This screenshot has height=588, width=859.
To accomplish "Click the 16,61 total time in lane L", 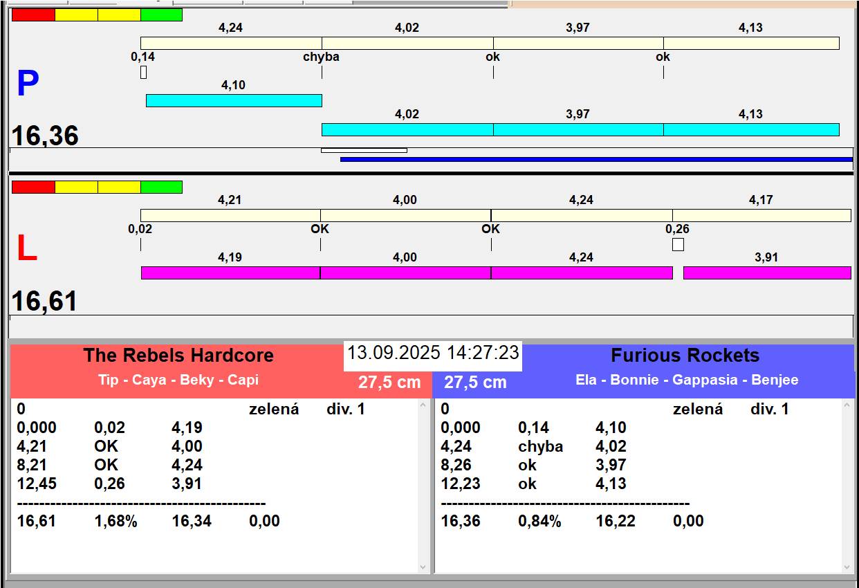I will click(44, 302).
